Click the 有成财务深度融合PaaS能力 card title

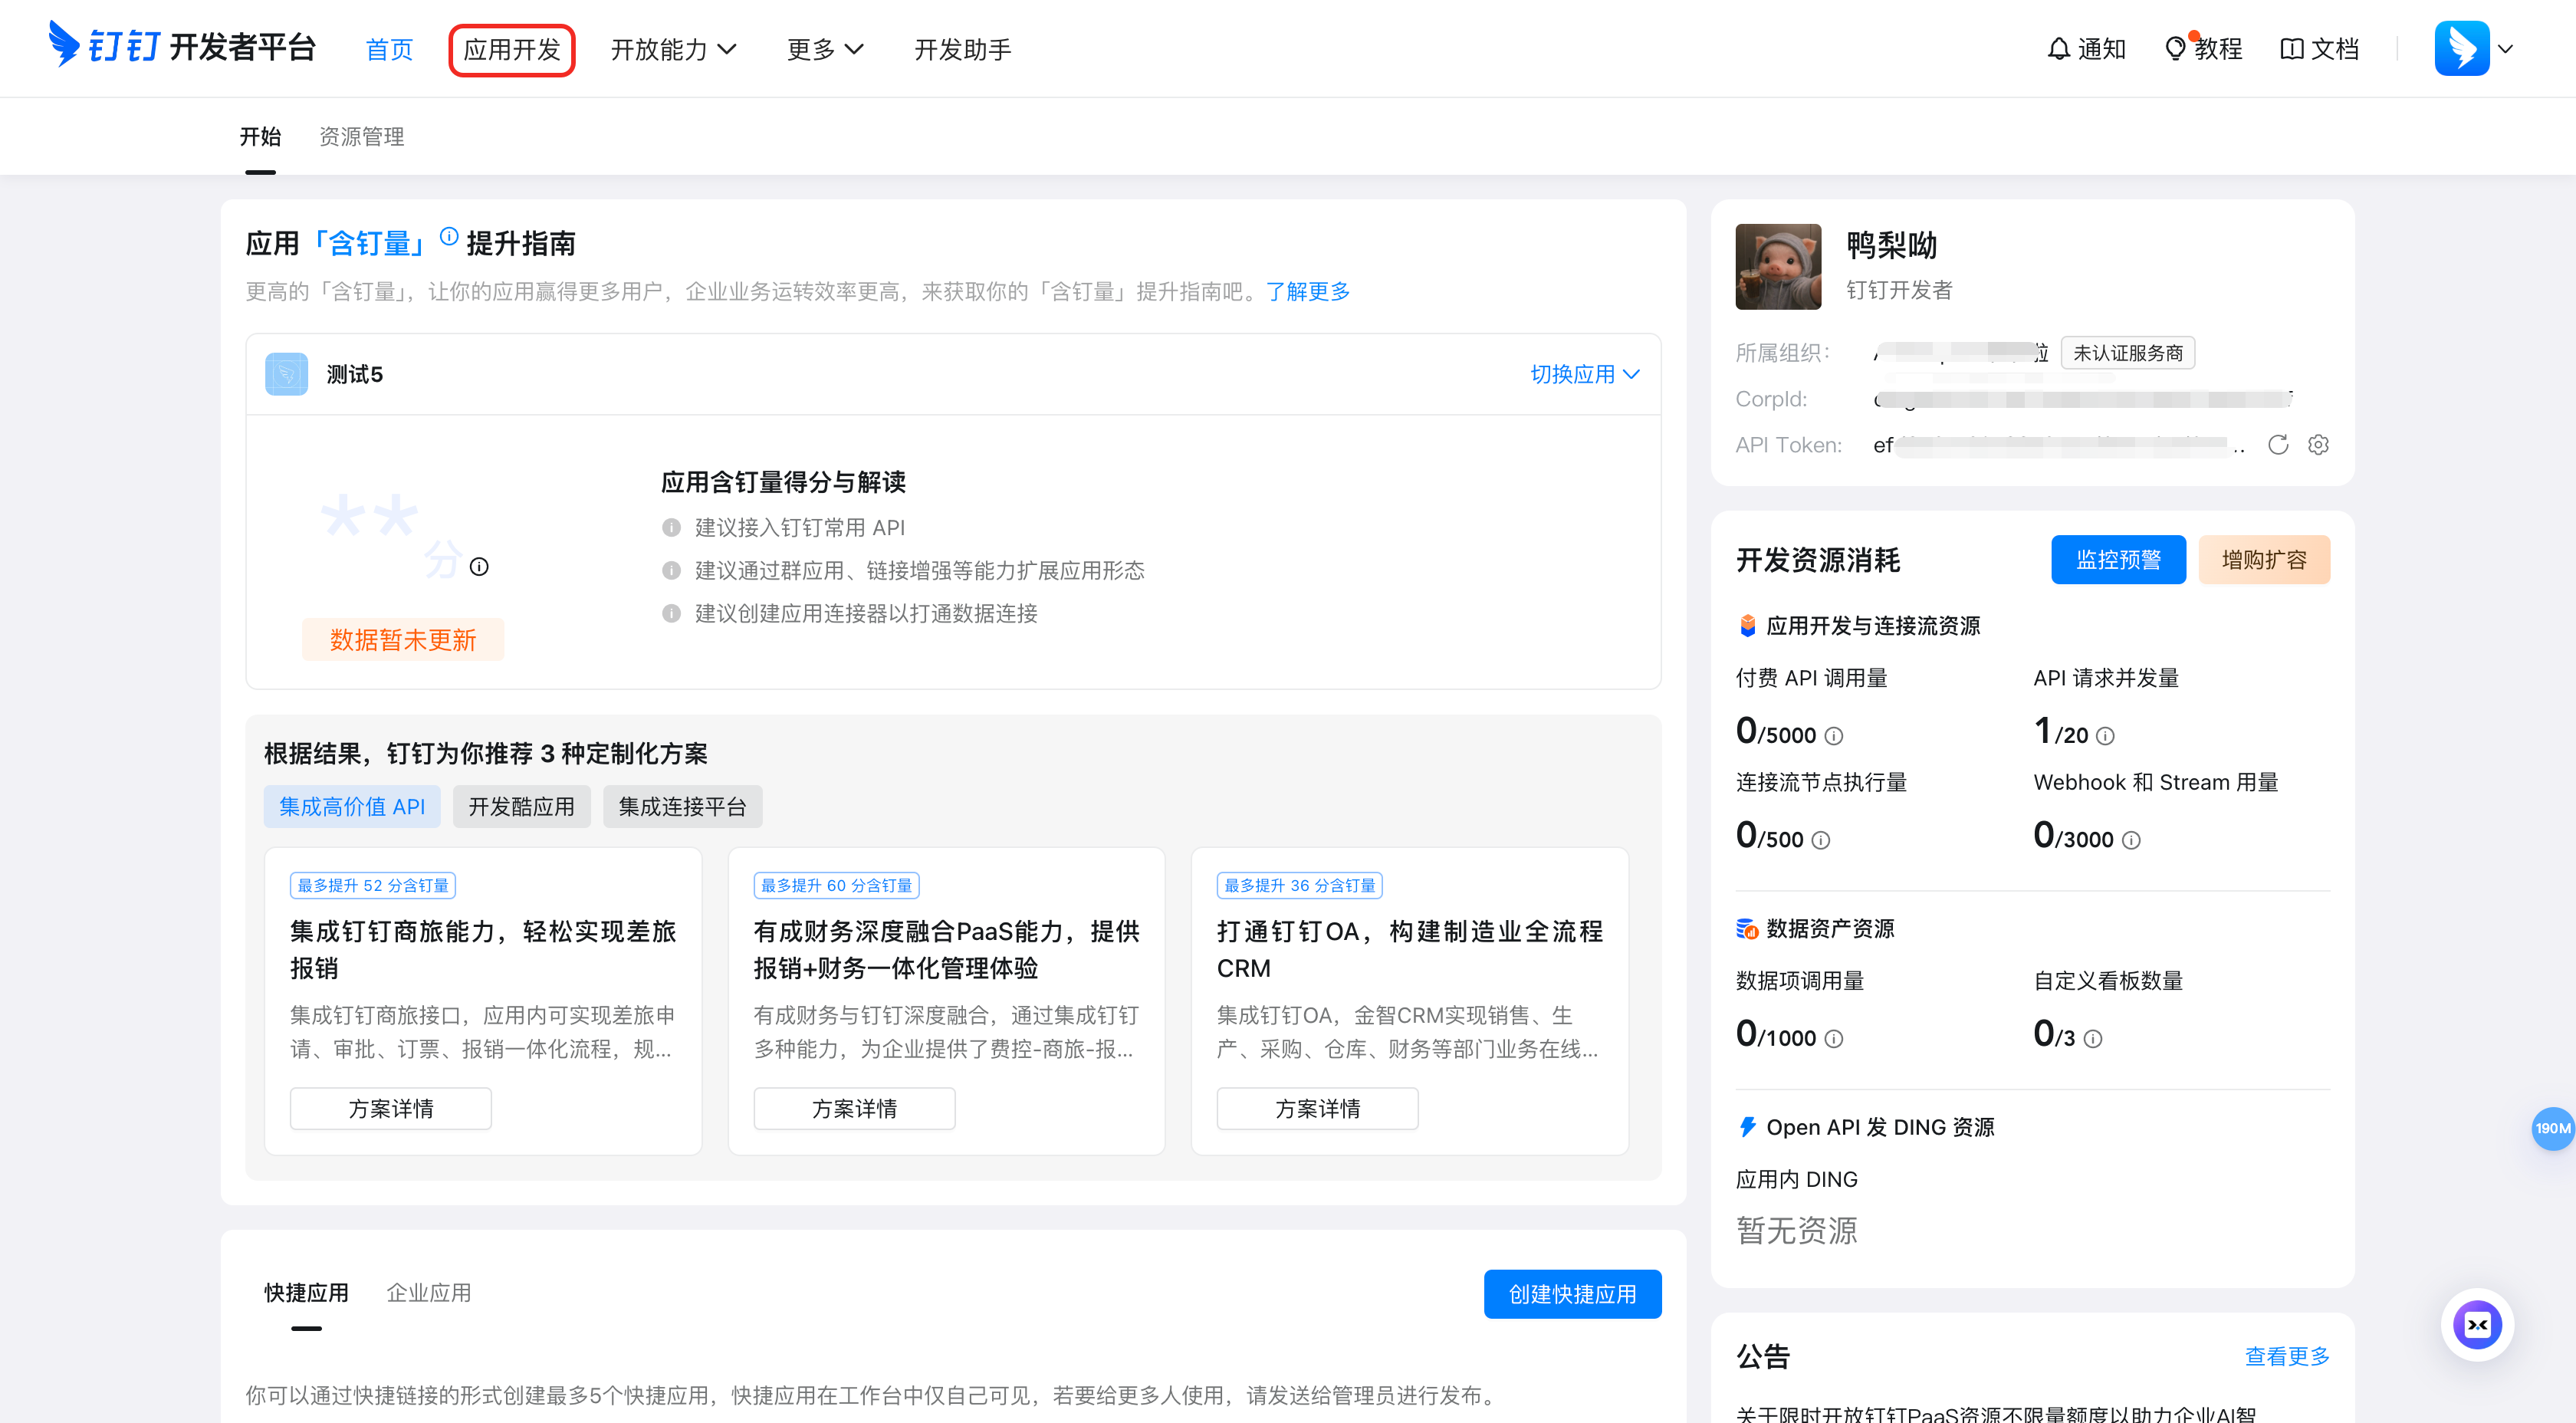pyautogui.click(x=946, y=950)
